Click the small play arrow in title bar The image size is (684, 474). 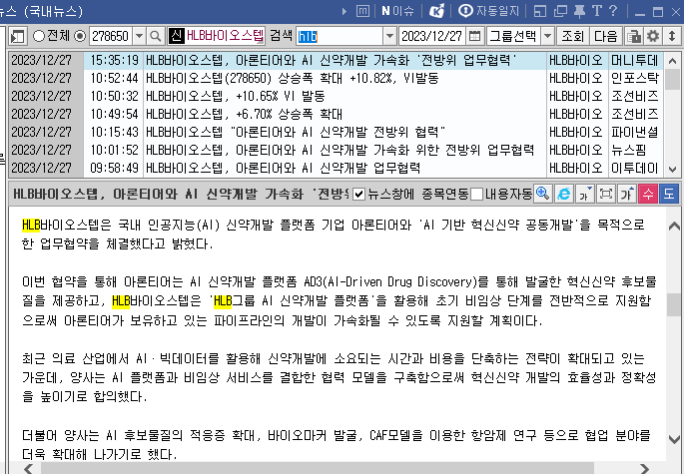344,11
